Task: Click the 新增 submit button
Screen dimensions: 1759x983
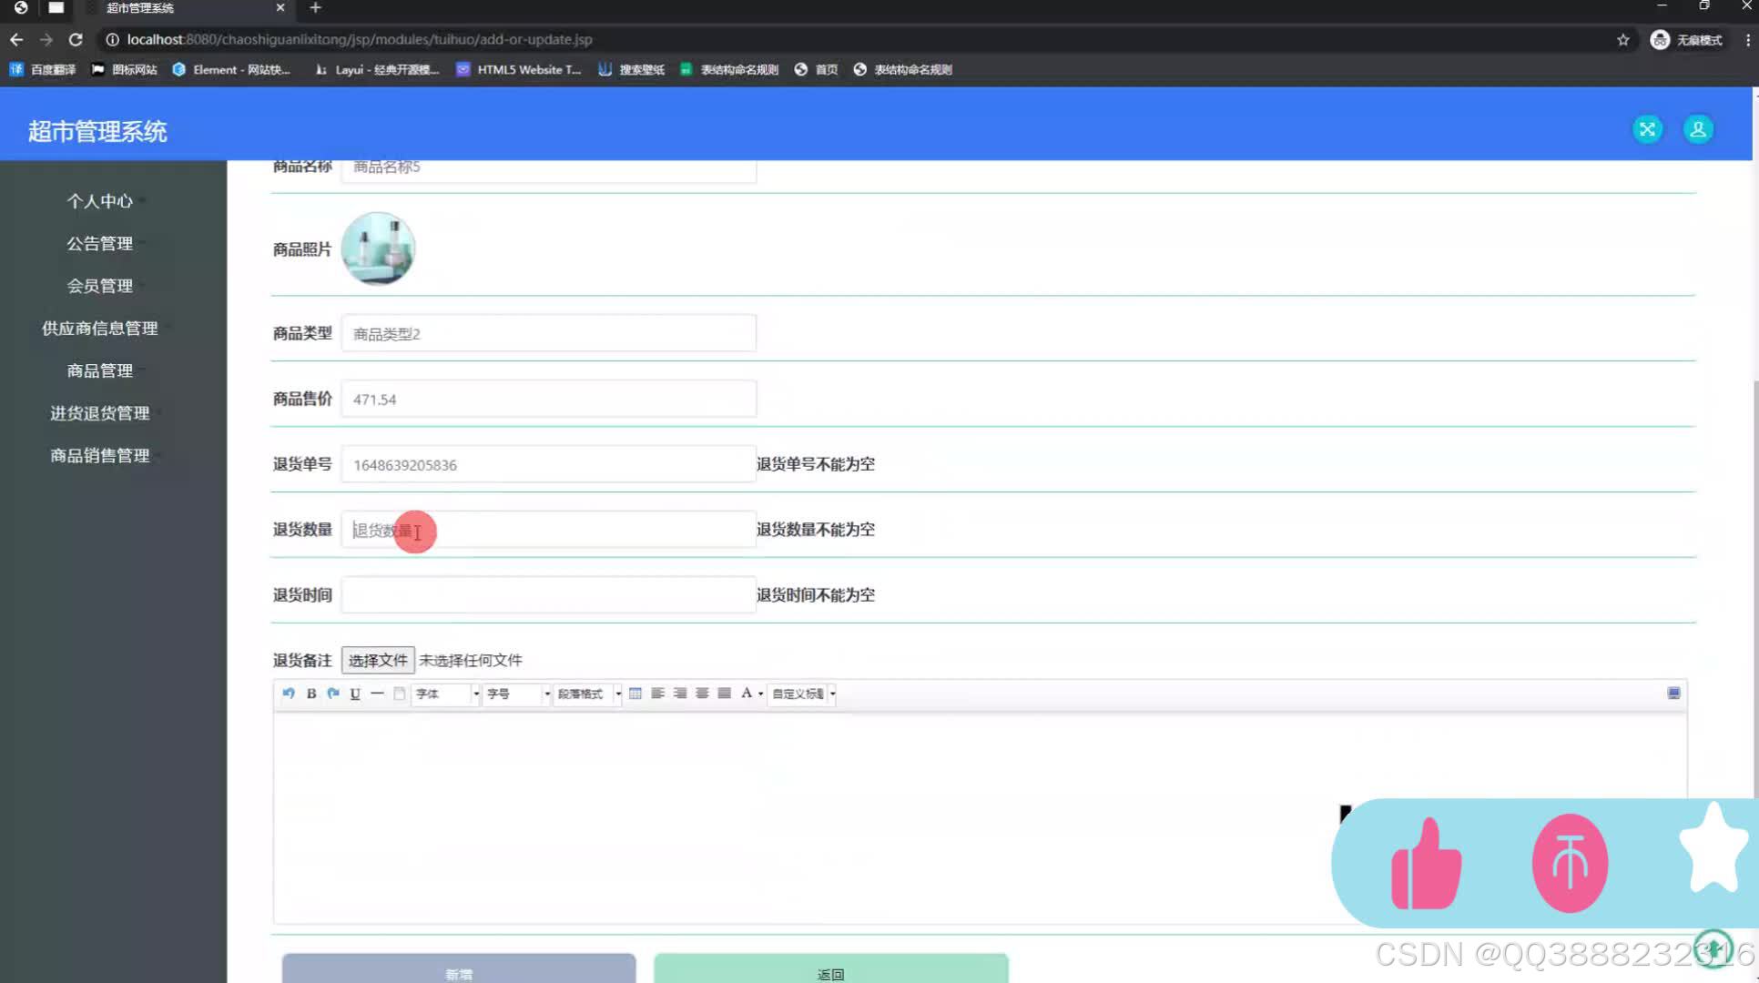Action: [x=458, y=973]
